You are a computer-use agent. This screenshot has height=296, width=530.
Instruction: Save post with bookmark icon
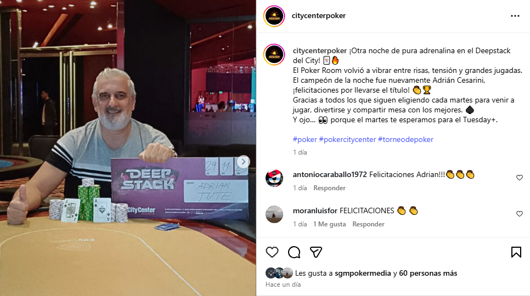click(x=516, y=252)
